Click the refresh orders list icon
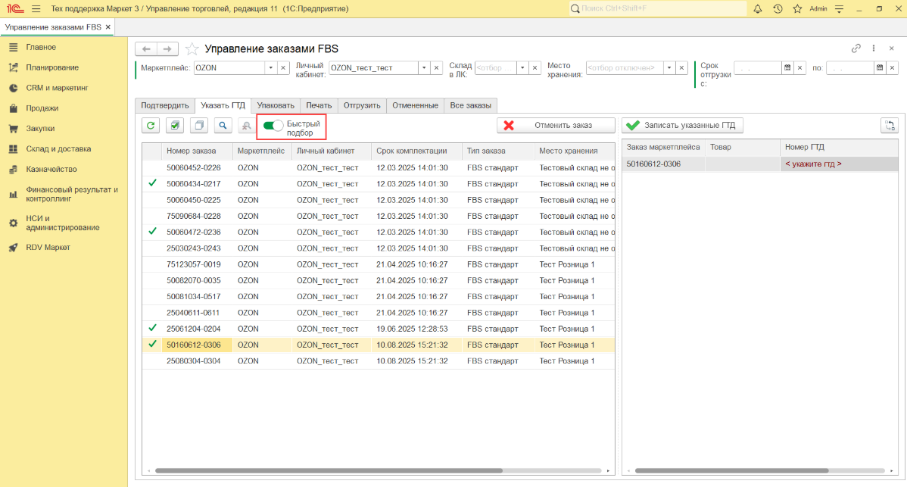 [x=151, y=126]
